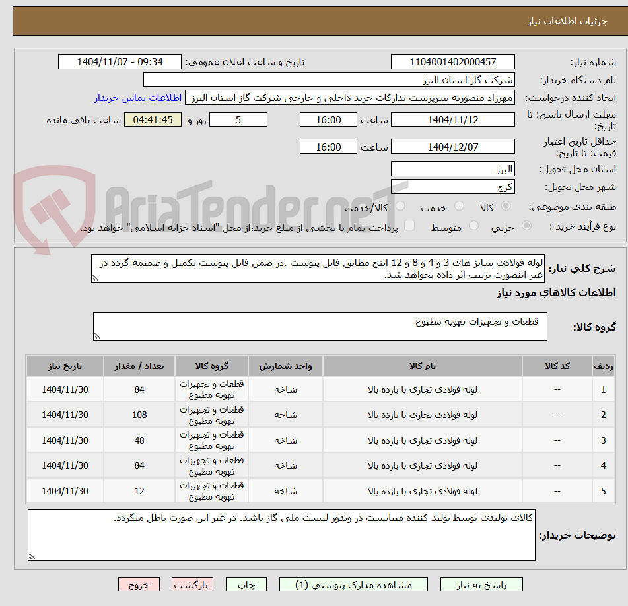This screenshot has height=606, width=628.
Task: Click the item name in row 3
Action: click(x=423, y=440)
